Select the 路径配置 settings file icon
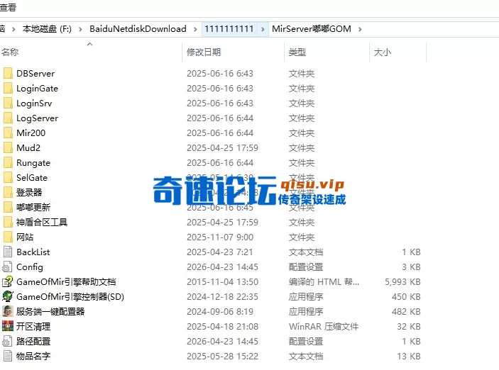 pos(8,342)
